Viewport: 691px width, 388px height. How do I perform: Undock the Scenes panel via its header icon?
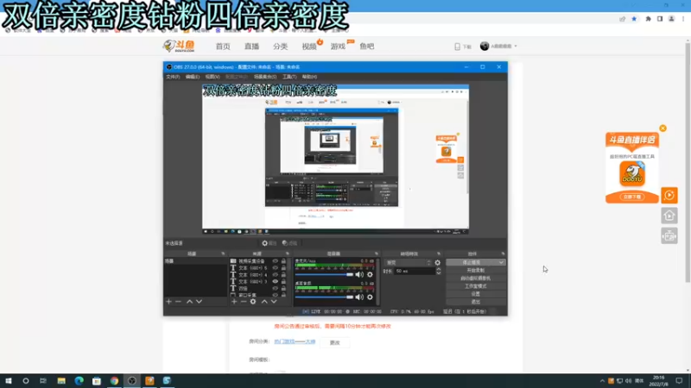pyautogui.click(x=223, y=253)
